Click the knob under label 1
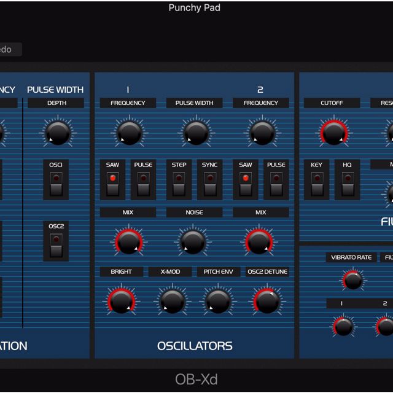The width and height of the screenshot is (393, 393). coord(343,327)
